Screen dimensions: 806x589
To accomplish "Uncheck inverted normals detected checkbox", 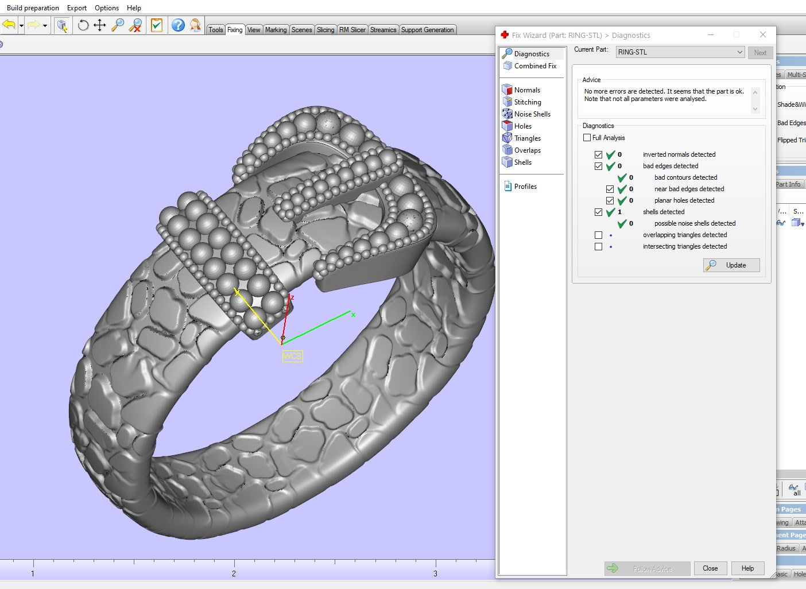I will tap(599, 155).
